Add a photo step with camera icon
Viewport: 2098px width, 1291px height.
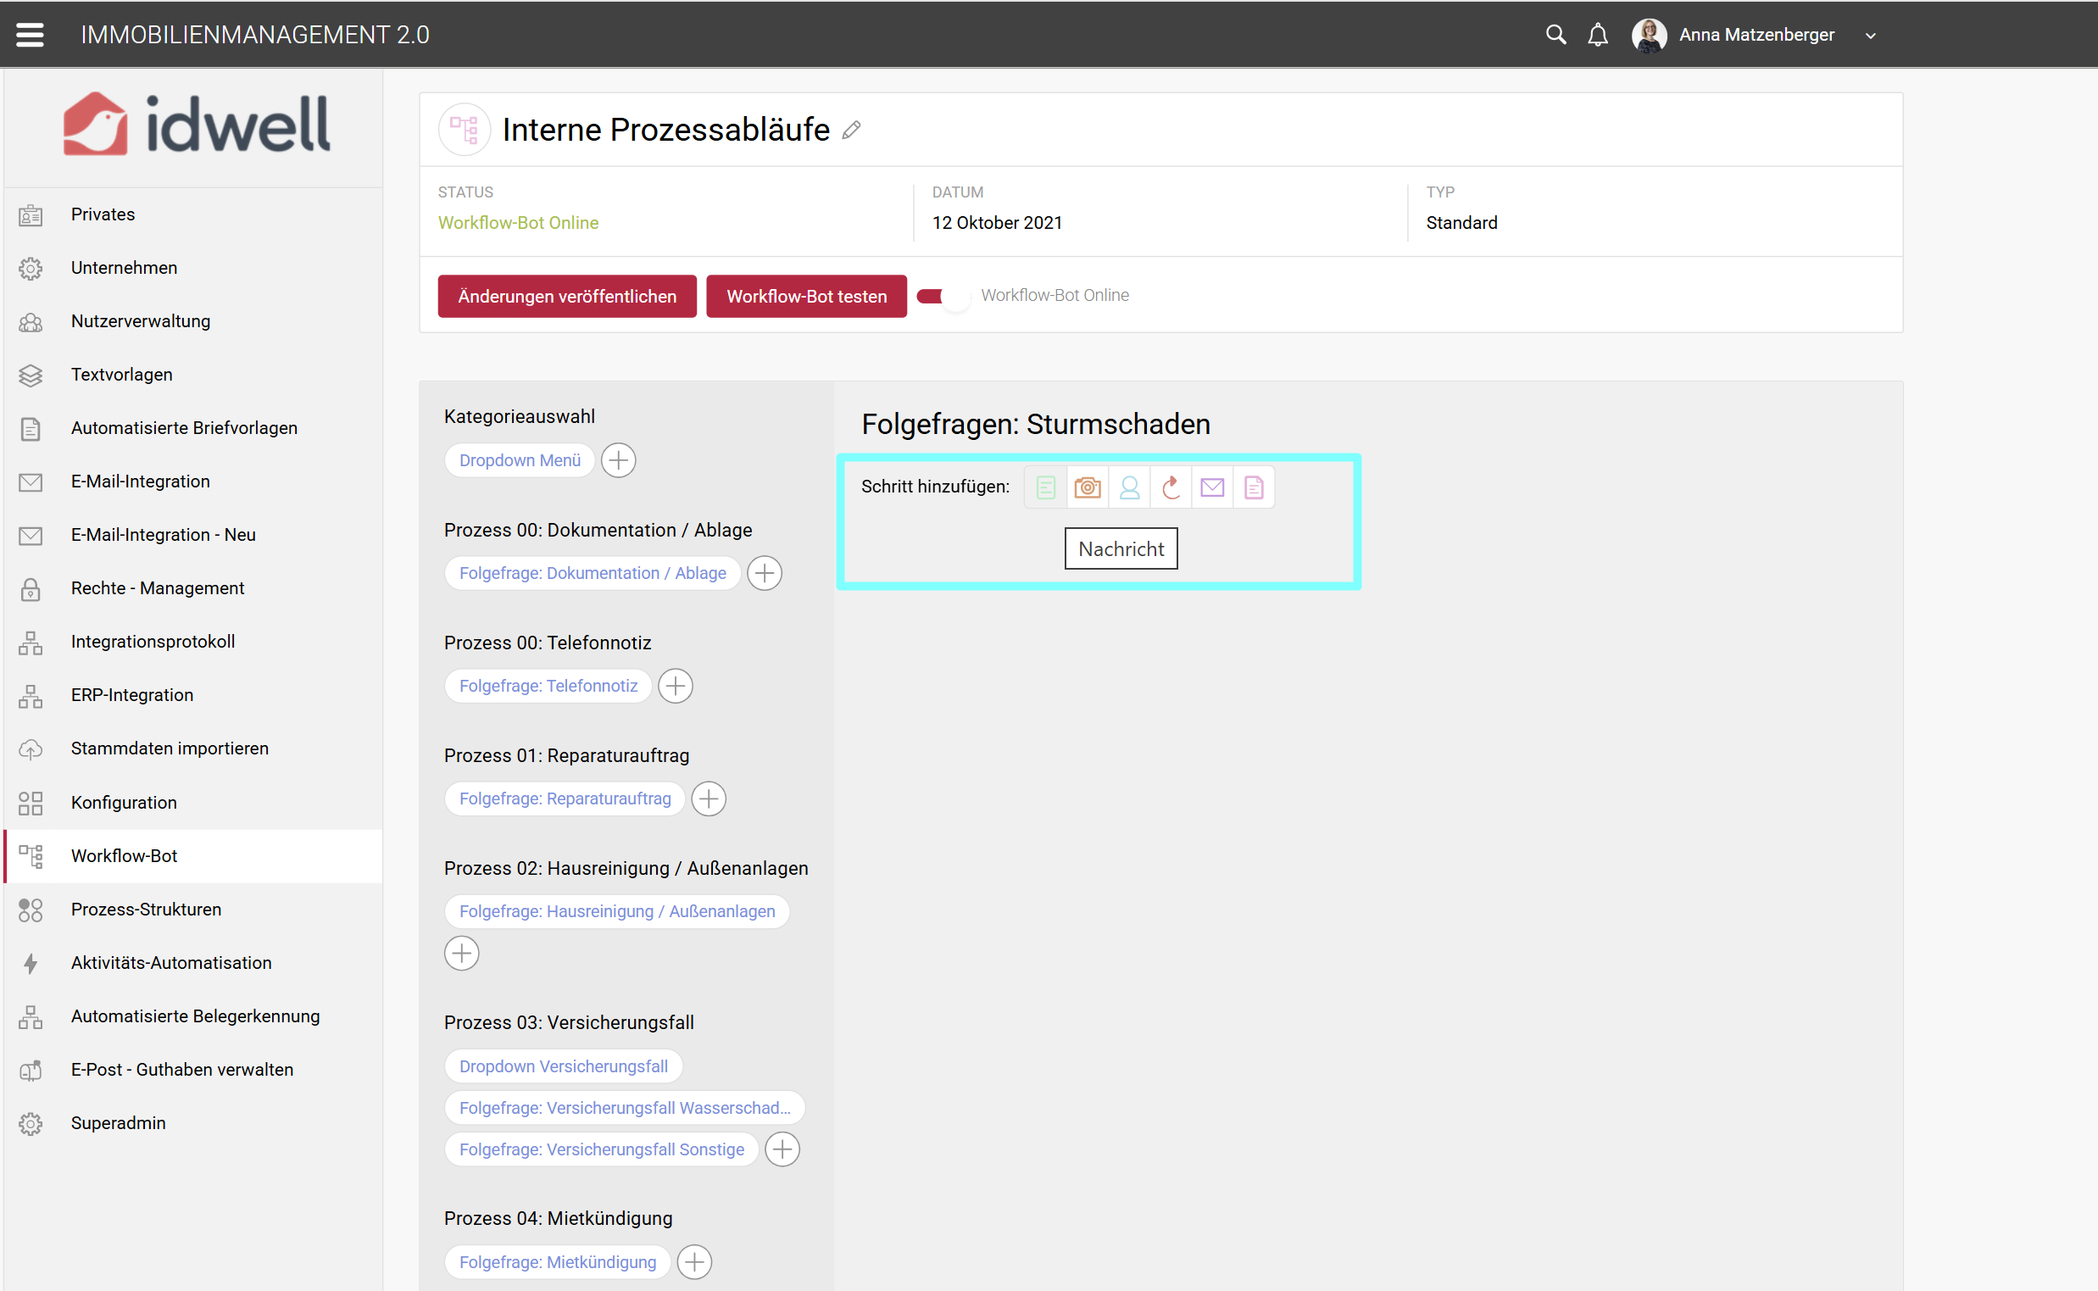point(1087,487)
